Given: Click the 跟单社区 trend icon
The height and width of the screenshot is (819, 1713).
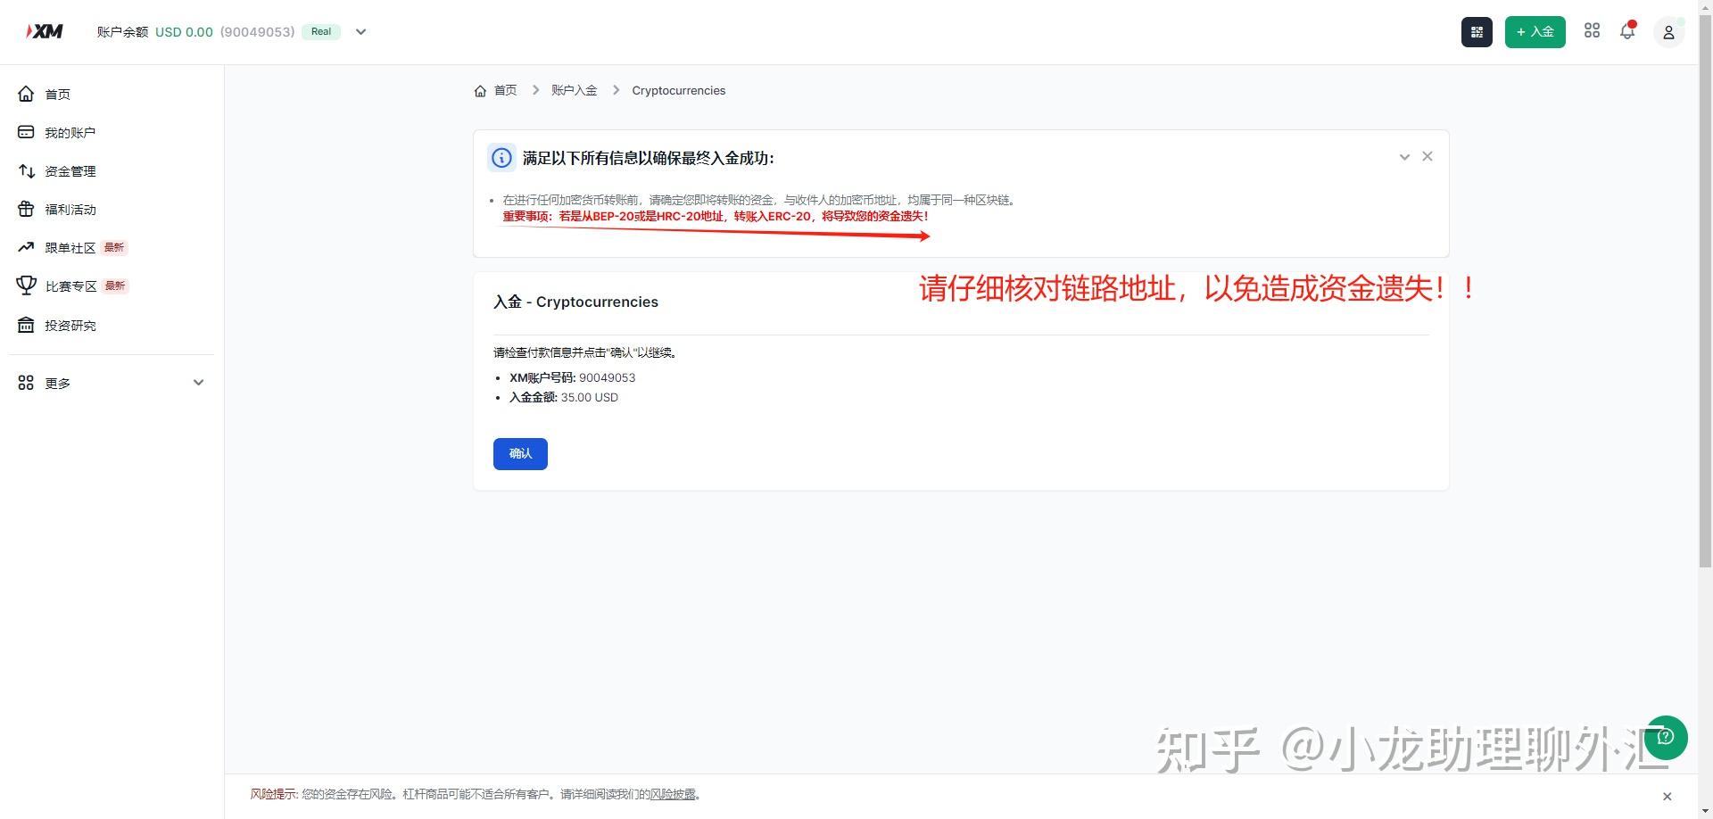Looking at the screenshot, I should point(26,247).
